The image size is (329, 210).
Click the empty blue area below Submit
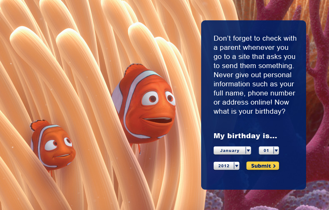pyautogui.click(x=254, y=180)
